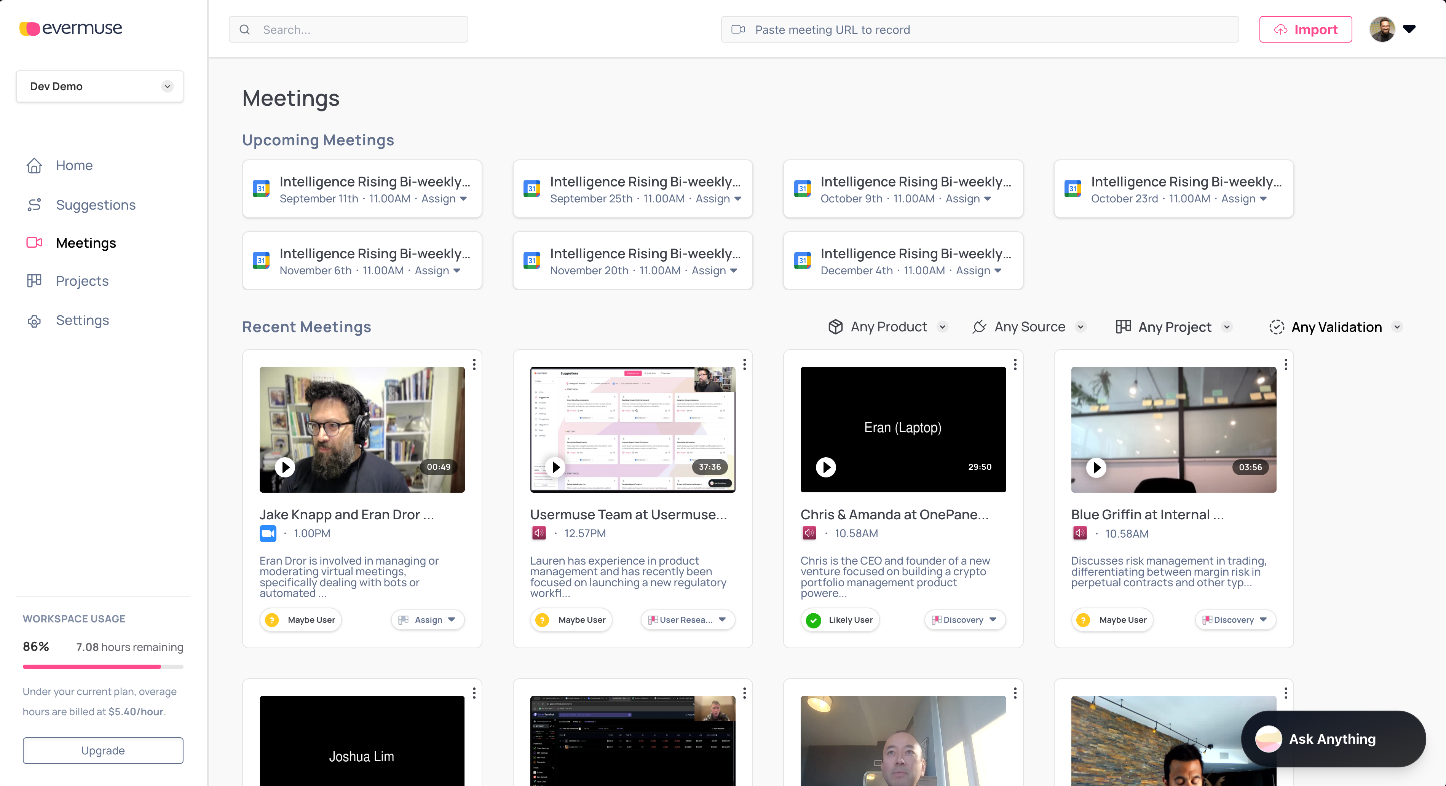Open the three-dot menu on Blue Griffin meeting
1446x786 pixels.
[x=1286, y=364]
